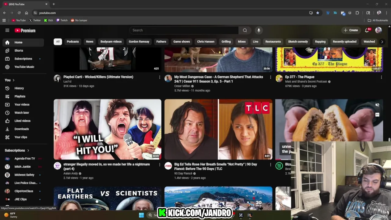Open the bookmarks bar apps grid
The width and height of the screenshot is (391, 220).
[x=4, y=20]
